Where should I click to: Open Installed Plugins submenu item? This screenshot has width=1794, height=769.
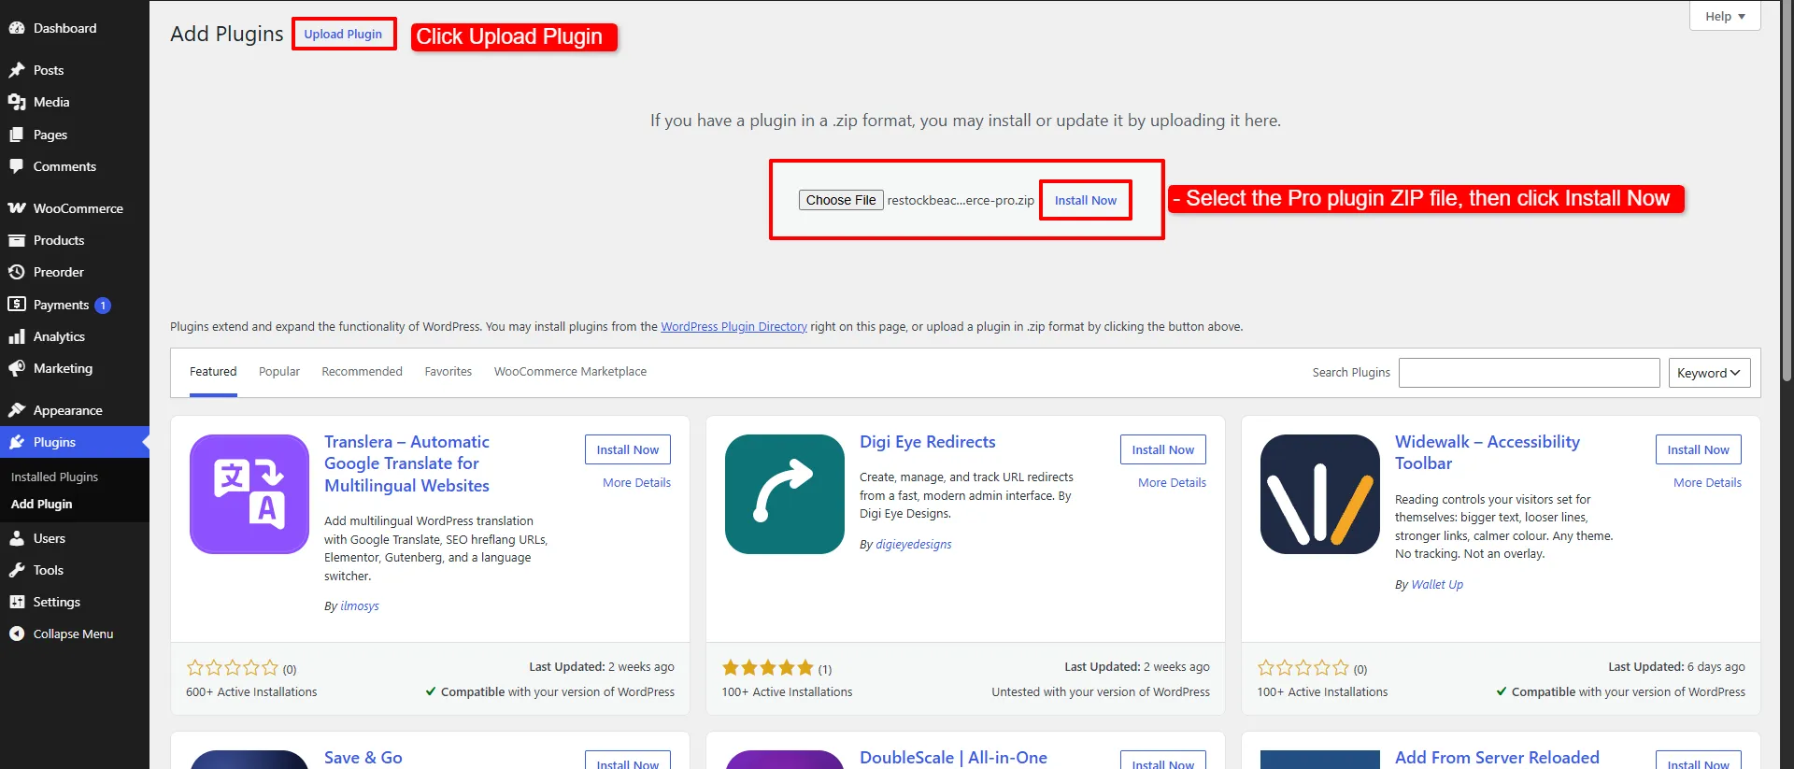pyautogui.click(x=54, y=477)
